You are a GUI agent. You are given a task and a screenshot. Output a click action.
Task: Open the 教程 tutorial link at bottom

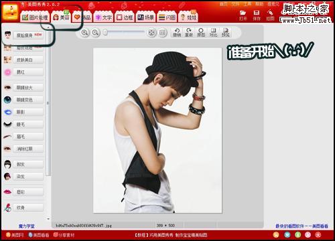pos(171,235)
